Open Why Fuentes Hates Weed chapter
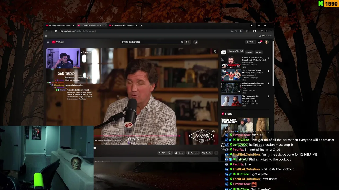 click(108, 141)
